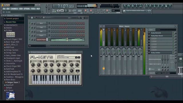Pause playback with the transport pause button

click(58, 11)
